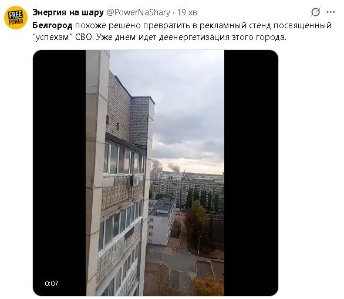Play the embedded Belgorod video
Image resolution: width=344 pixels, height=299 pixels.
click(156, 173)
